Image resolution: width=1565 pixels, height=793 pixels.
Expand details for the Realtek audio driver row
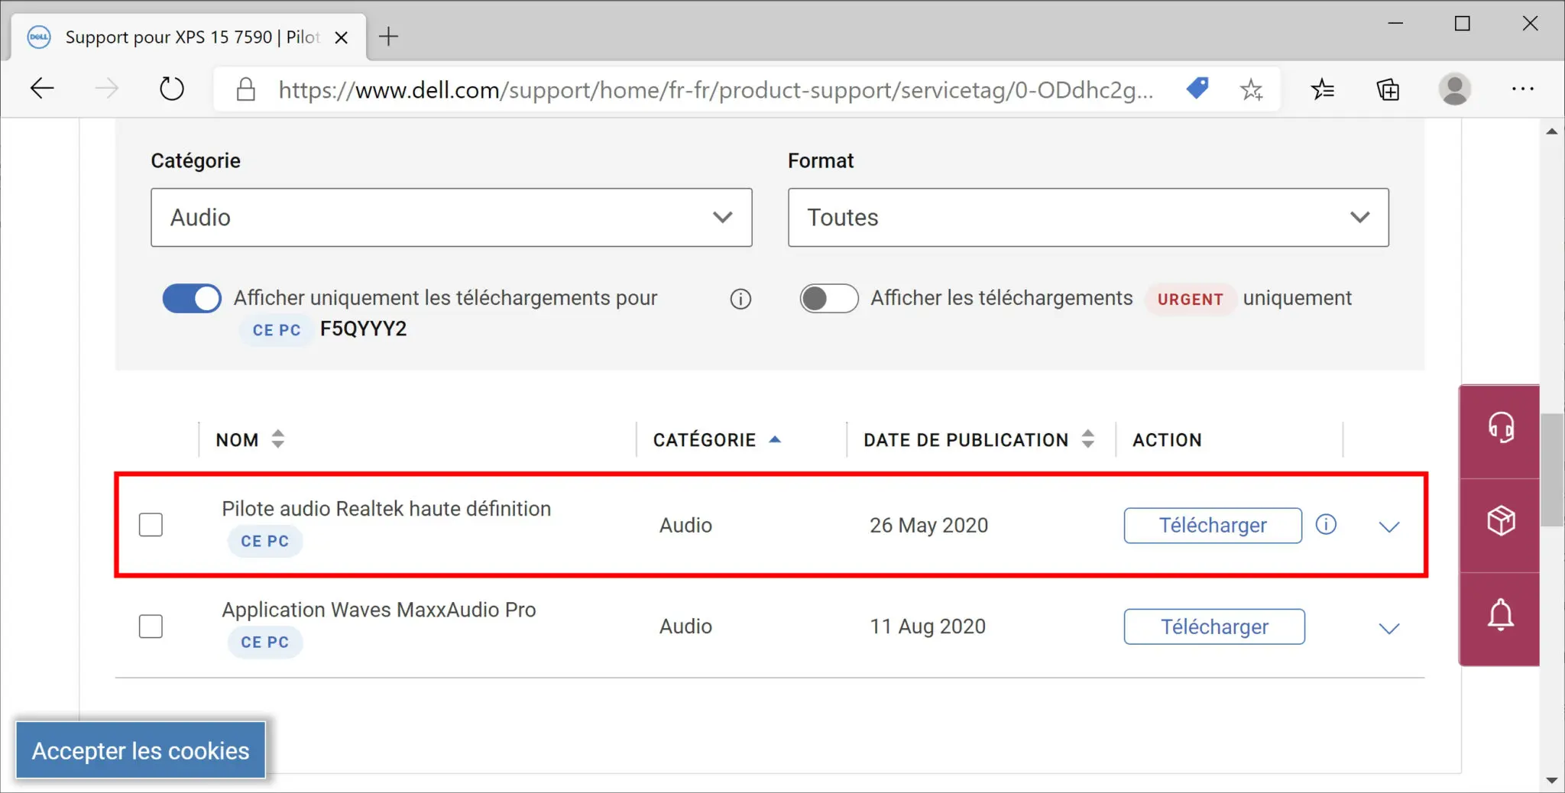point(1389,526)
